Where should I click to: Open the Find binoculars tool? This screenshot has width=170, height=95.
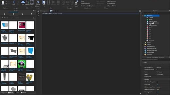(23, 2)
